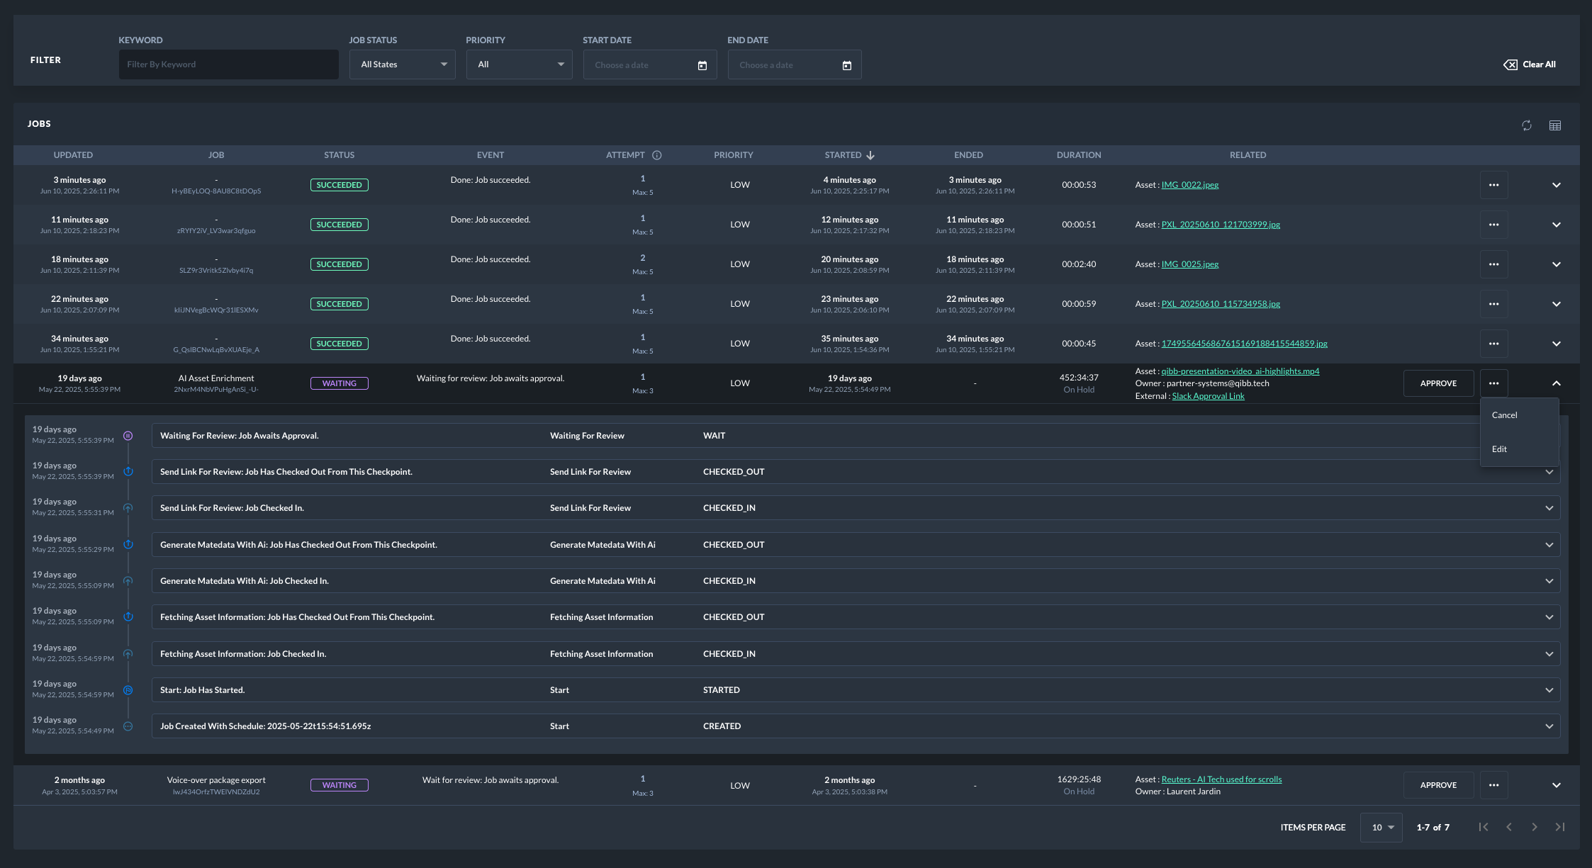The image size is (1592, 868).
Task: Open the Slack Approval Link
Action: [x=1208, y=396]
